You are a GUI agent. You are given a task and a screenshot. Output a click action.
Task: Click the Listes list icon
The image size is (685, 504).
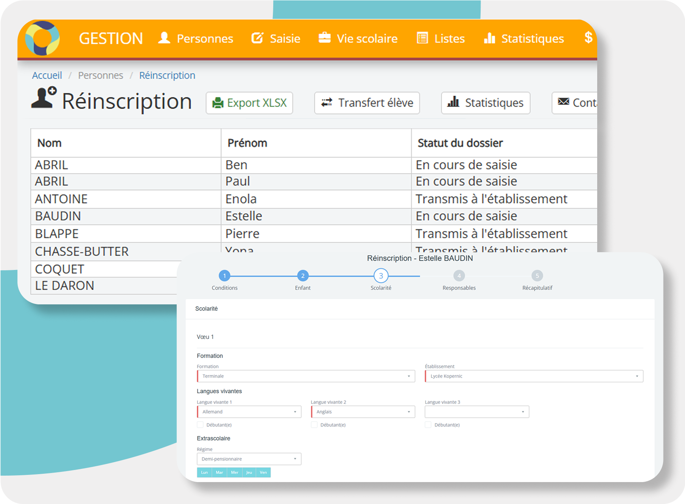[x=422, y=38]
